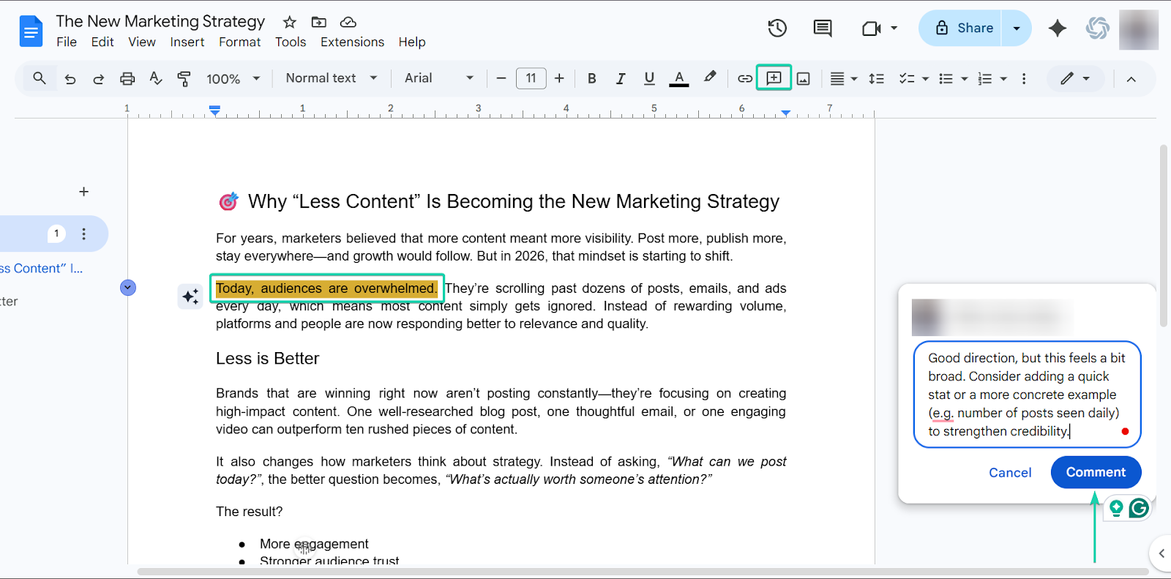Viewport: 1171px width, 579px height.
Task: Open version history clock icon
Action: (777, 28)
